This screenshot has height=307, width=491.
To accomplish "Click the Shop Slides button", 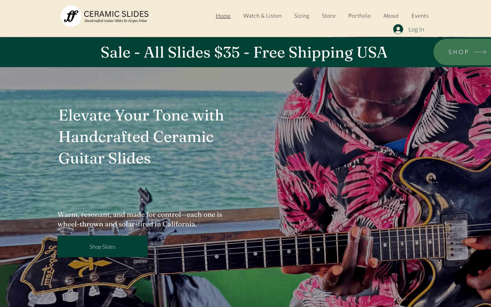I will [x=102, y=246].
